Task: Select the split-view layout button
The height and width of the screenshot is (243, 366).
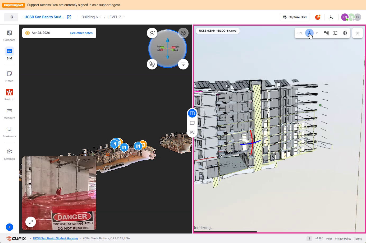Action: (x=192, y=113)
